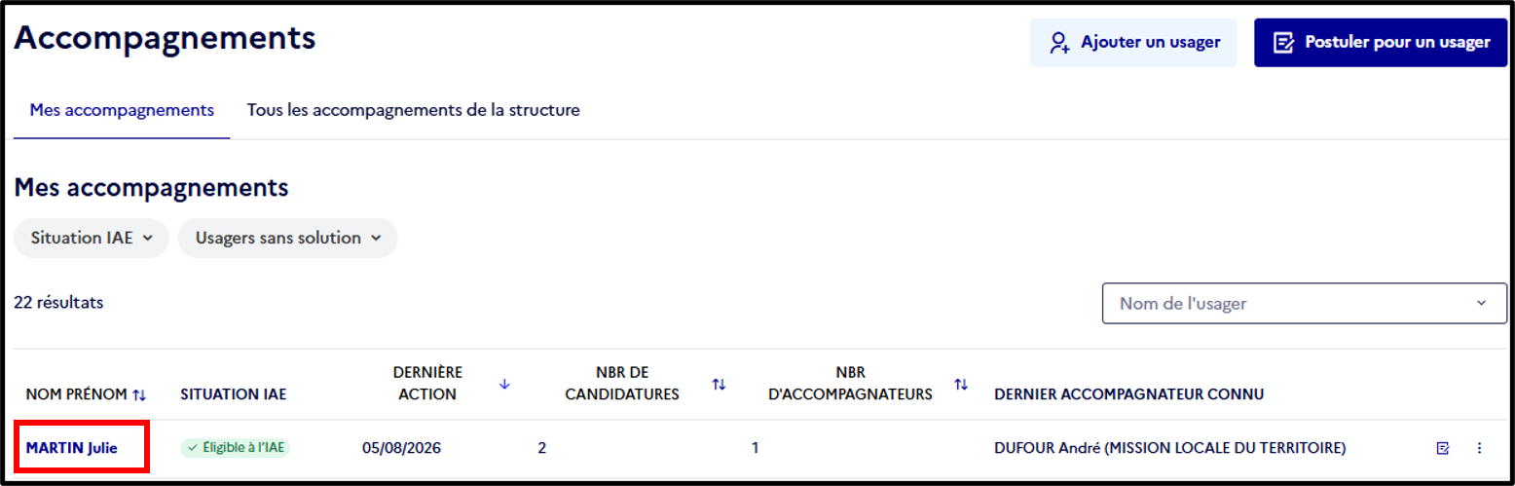Click the SITUATION IAE column header
Viewport: 1515px width, 486px height.
(x=233, y=394)
